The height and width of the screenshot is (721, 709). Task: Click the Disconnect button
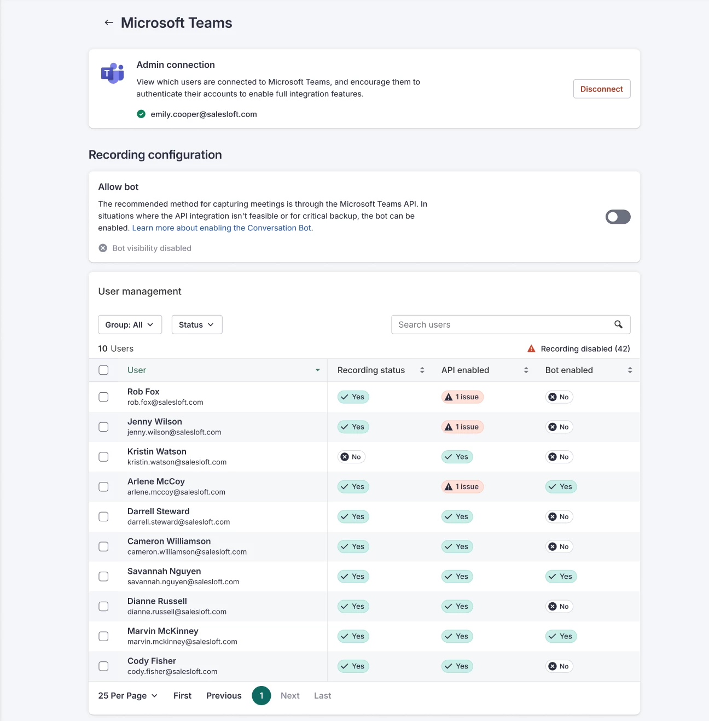point(602,89)
